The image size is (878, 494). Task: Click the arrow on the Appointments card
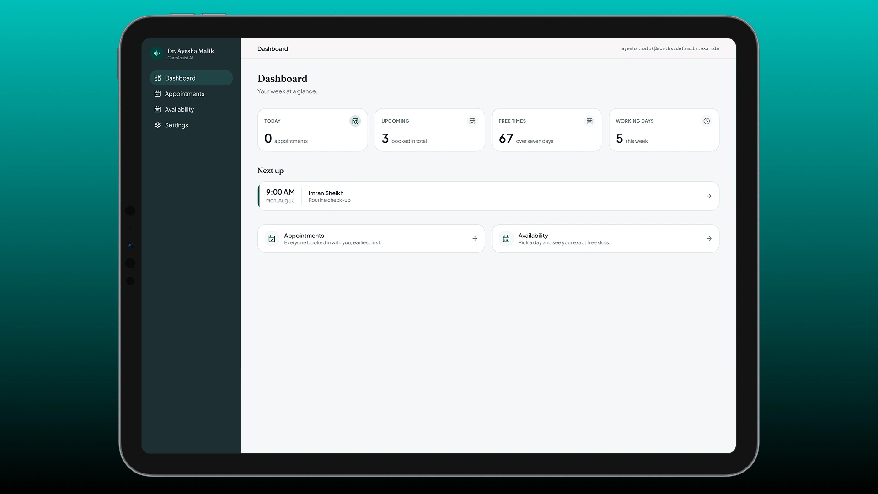point(475,239)
